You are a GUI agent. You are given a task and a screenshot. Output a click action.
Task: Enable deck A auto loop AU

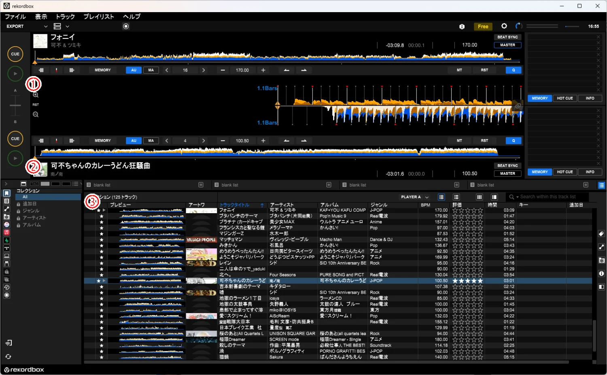134,70
